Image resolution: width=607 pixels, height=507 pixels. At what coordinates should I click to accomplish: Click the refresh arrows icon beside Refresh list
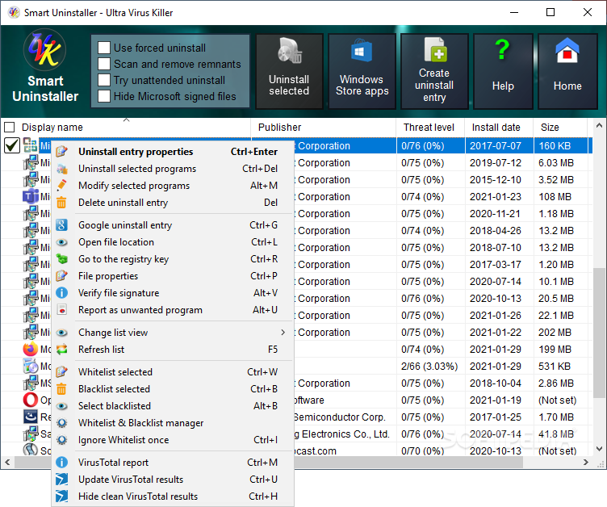click(62, 350)
